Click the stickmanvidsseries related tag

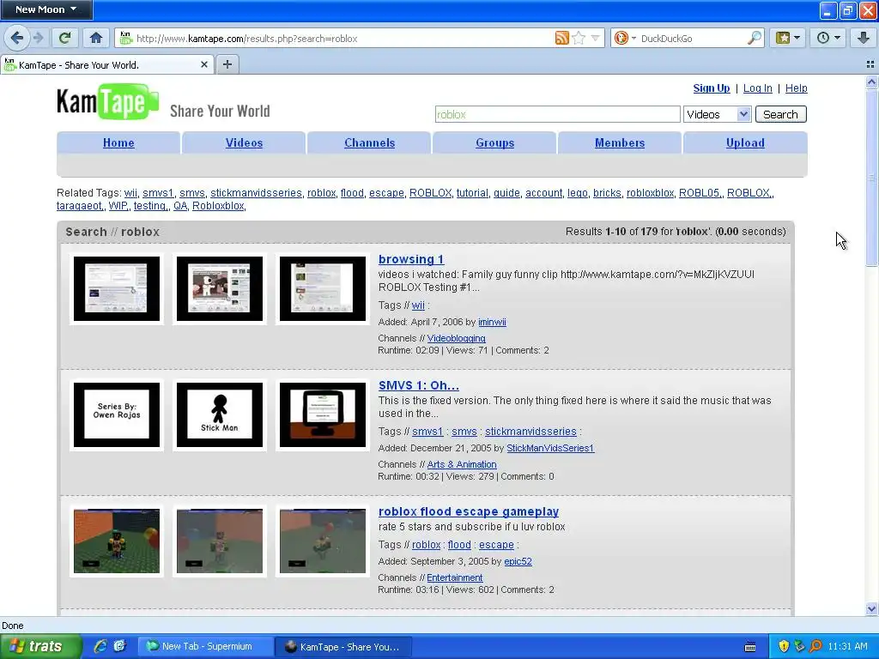pos(256,193)
